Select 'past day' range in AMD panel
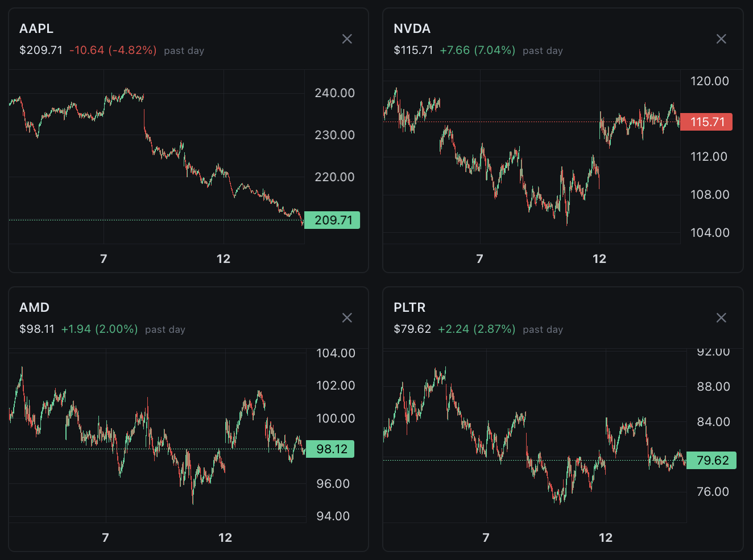 (165, 329)
